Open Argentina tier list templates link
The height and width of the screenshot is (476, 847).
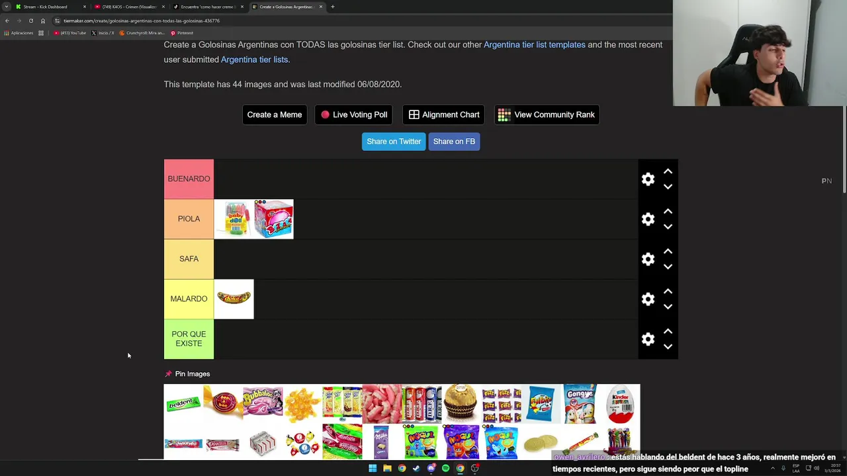(535, 45)
